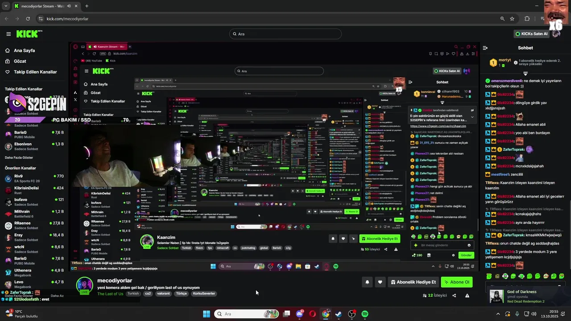
Task: Open Eray recommended channel
Action: coord(34,237)
